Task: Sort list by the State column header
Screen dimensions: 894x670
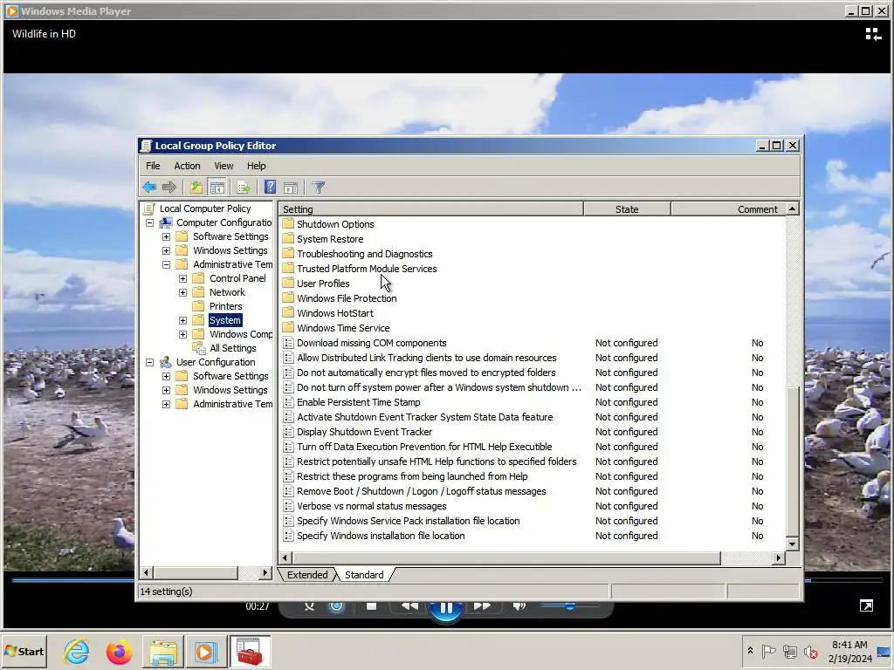Action: [x=627, y=209]
